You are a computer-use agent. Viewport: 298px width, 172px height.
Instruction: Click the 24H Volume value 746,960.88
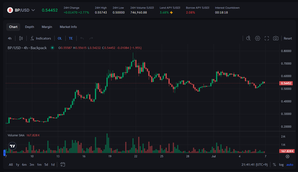pos(138,13)
